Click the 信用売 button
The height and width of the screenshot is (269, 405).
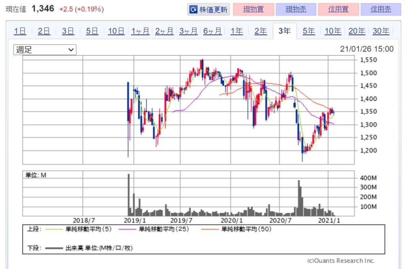click(380, 10)
